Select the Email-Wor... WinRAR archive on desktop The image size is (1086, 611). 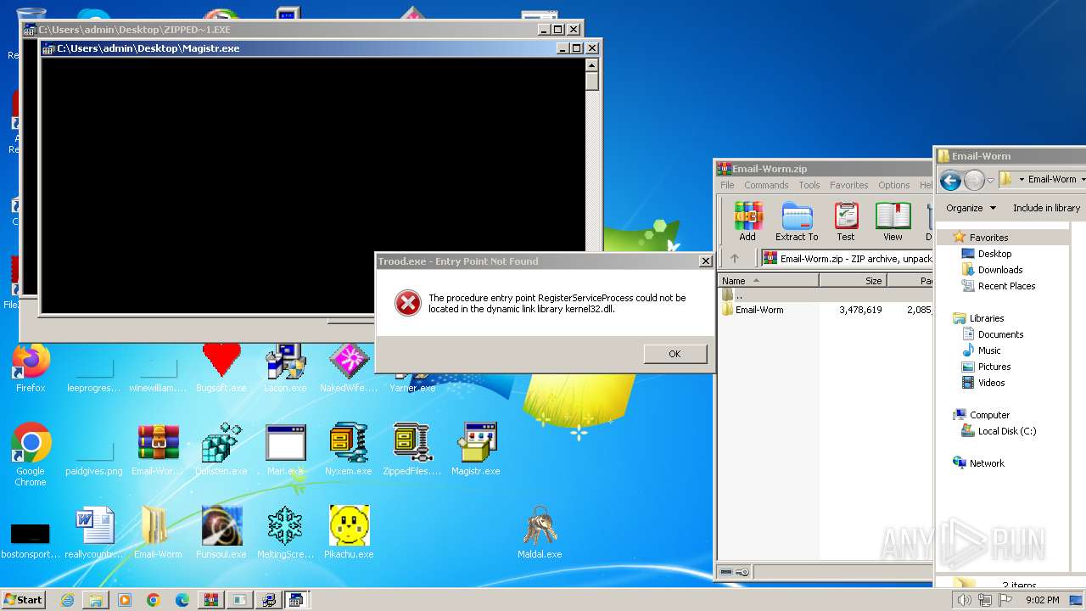[158, 450]
